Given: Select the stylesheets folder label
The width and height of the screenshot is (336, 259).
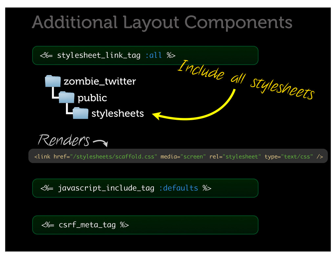Looking at the screenshot, I should pos(118,113).
